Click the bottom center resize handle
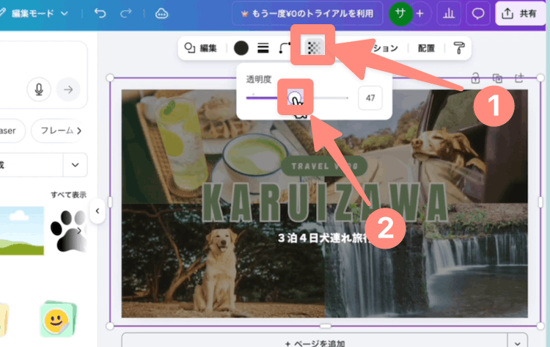550x347 pixels. [325, 326]
